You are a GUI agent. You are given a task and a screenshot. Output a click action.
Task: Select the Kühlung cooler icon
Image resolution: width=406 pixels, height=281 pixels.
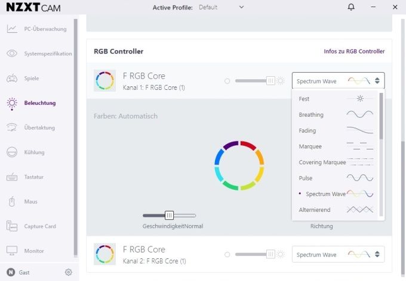pos(12,152)
